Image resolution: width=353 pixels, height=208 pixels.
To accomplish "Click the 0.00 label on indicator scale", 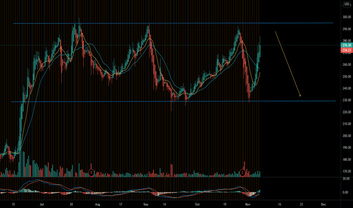I will point(345,192).
